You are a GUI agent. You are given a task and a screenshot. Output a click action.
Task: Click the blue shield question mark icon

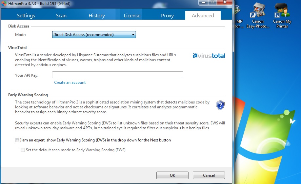coord(220,105)
